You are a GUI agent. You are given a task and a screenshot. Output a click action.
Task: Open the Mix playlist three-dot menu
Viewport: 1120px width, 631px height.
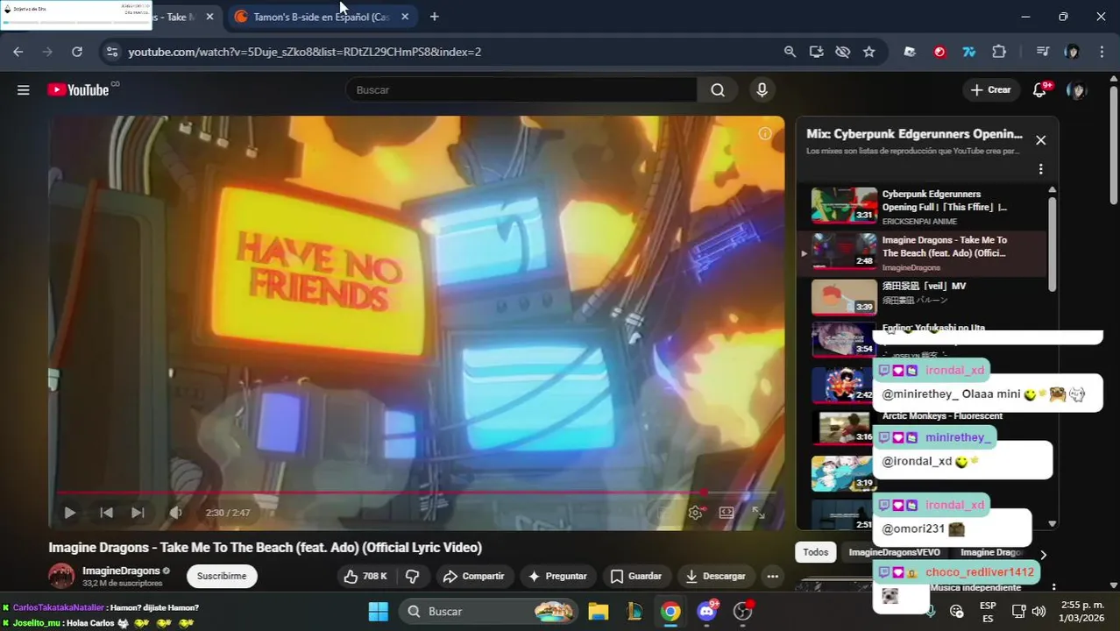(1040, 169)
